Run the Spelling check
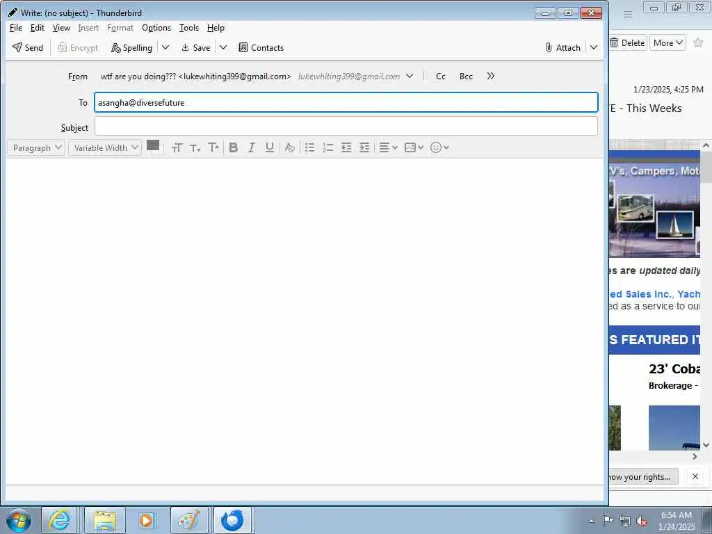Screen dimensions: 712x534 click(x=131, y=48)
